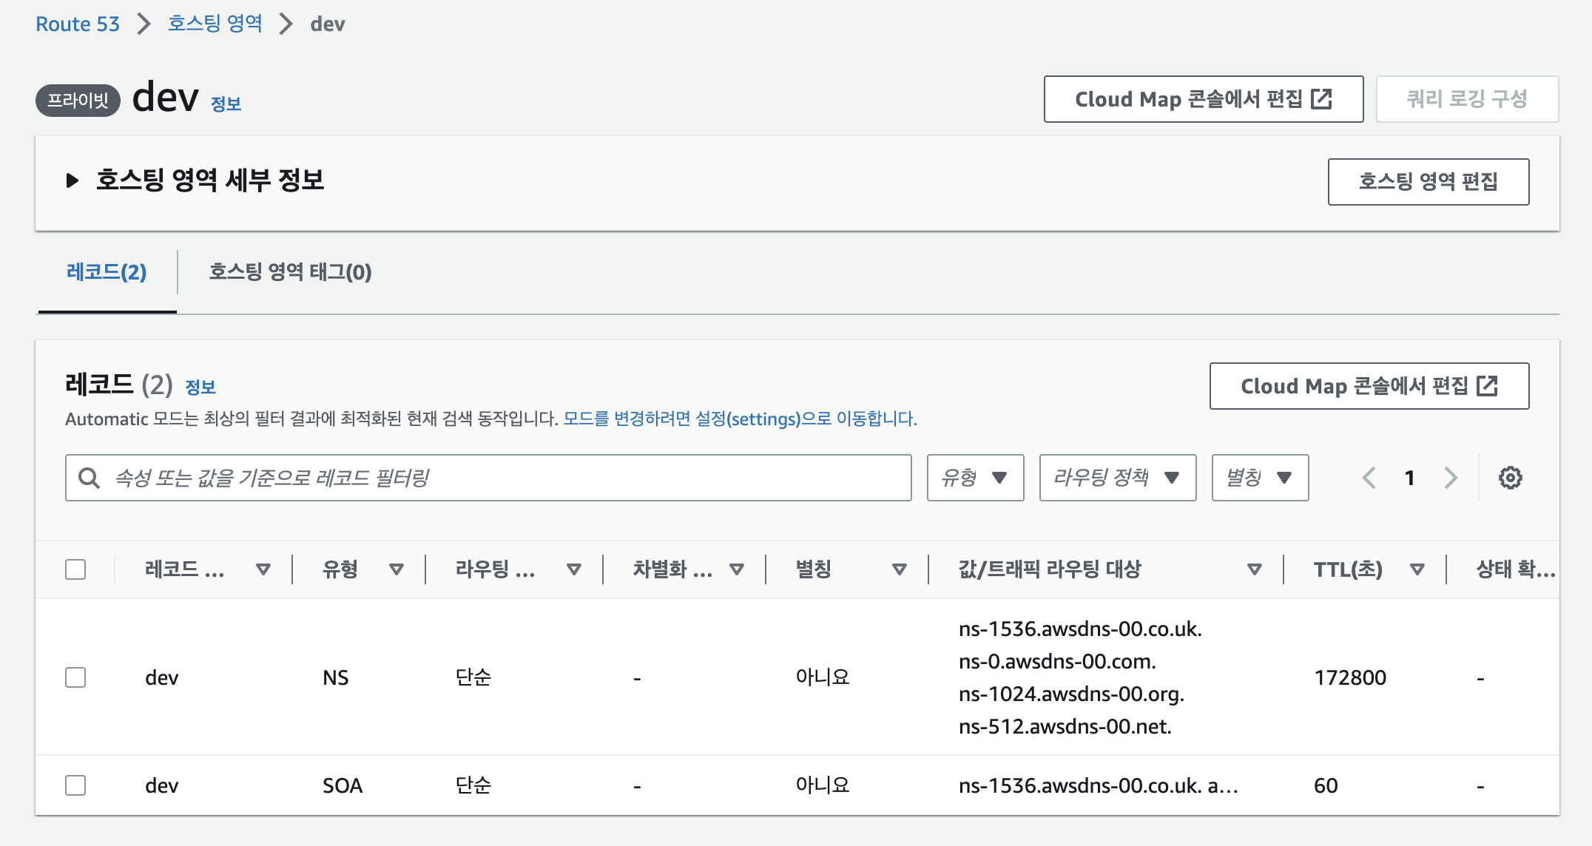Image resolution: width=1592 pixels, height=846 pixels.
Task: Go to previous records page arrow
Action: [1369, 478]
